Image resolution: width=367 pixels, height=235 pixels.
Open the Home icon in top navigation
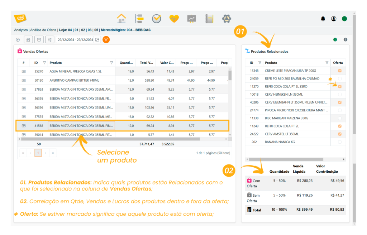tap(121, 19)
